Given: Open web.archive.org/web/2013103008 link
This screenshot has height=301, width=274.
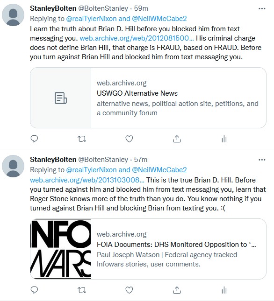Looking at the screenshot, I should coord(87,180).
